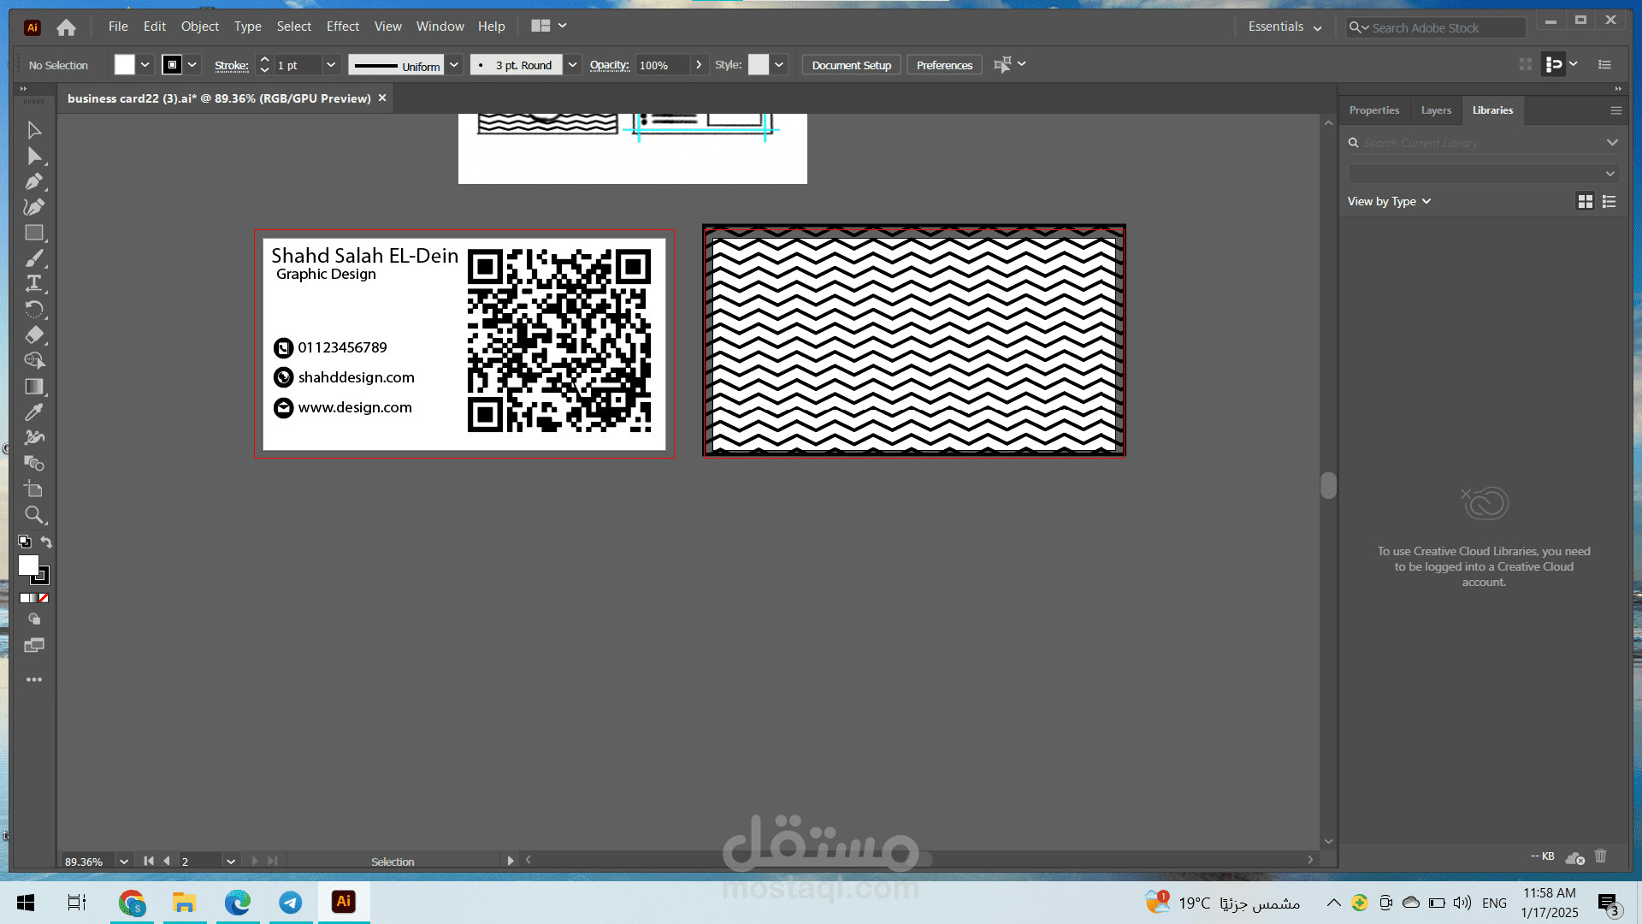Select the Shape Builder tool
Image resolution: width=1642 pixels, height=924 pixels.
[x=34, y=361]
